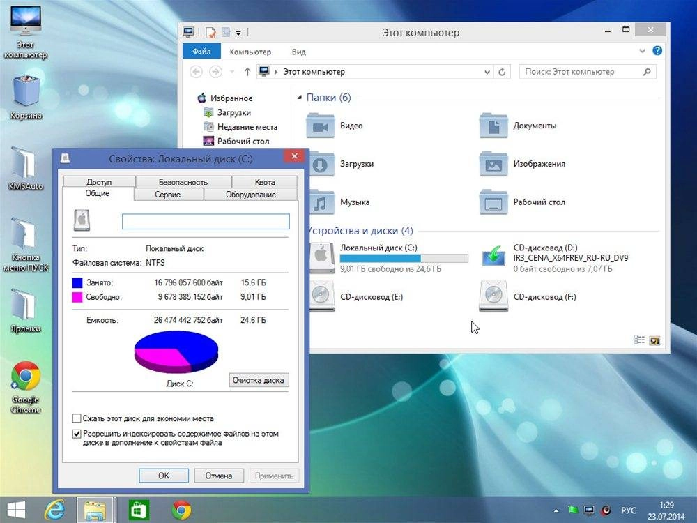The image size is (697, 523).
Task: Click the Explorer back navigation arrow
Action: click(x=196, y=72)
